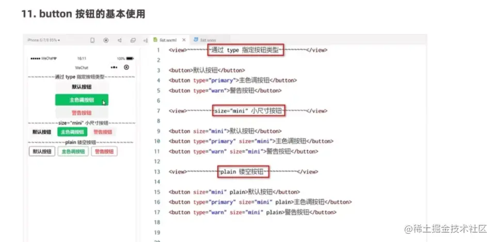495x242 pixels.
Task: Click the closing </view> tag on line 13
Action: pyautogui.click(x=308, y=172)
